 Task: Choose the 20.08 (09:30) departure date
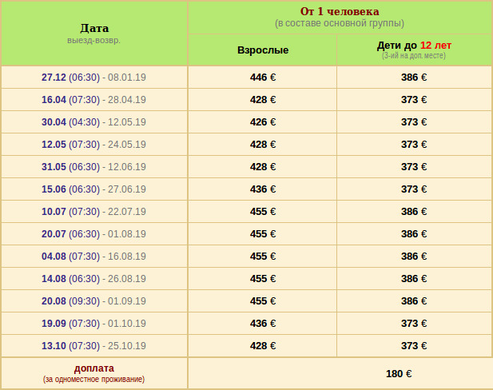pos(54,301)
